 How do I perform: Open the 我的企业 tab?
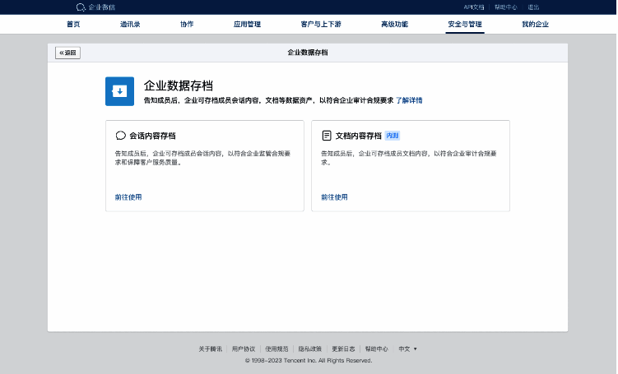(x=535, y=24)
